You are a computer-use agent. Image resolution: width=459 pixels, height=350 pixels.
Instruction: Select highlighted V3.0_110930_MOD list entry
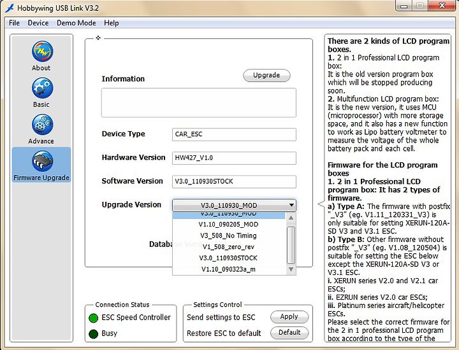click(x=228, y=215)
